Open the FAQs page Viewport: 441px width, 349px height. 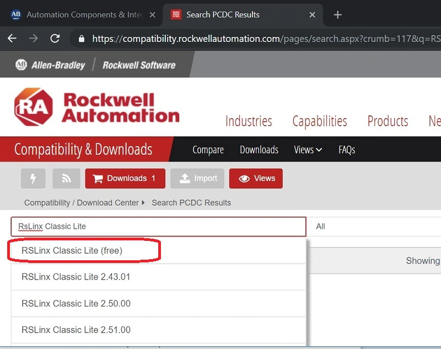point(347,149)
